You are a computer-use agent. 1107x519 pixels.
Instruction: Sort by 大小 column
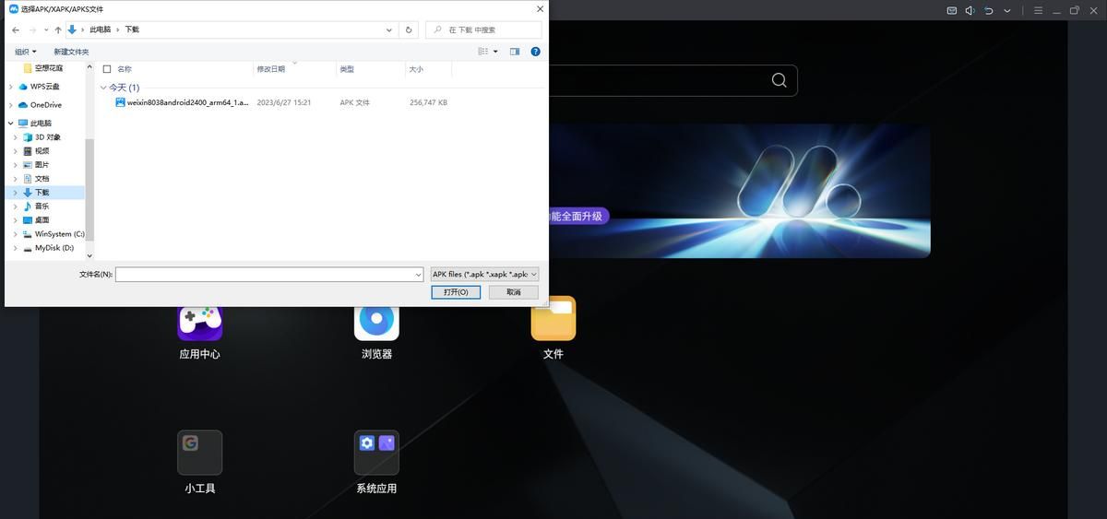416,69
